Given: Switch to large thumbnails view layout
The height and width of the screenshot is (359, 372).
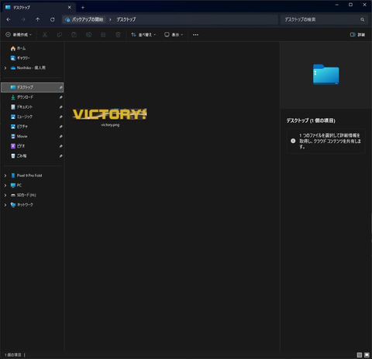Looking at the screenshot, I should [x=367, y=355].
